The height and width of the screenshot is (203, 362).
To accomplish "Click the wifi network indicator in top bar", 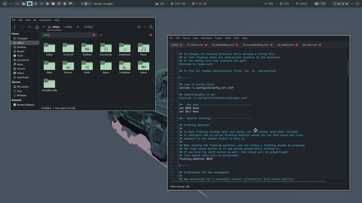I will click(x=301, y=4).
